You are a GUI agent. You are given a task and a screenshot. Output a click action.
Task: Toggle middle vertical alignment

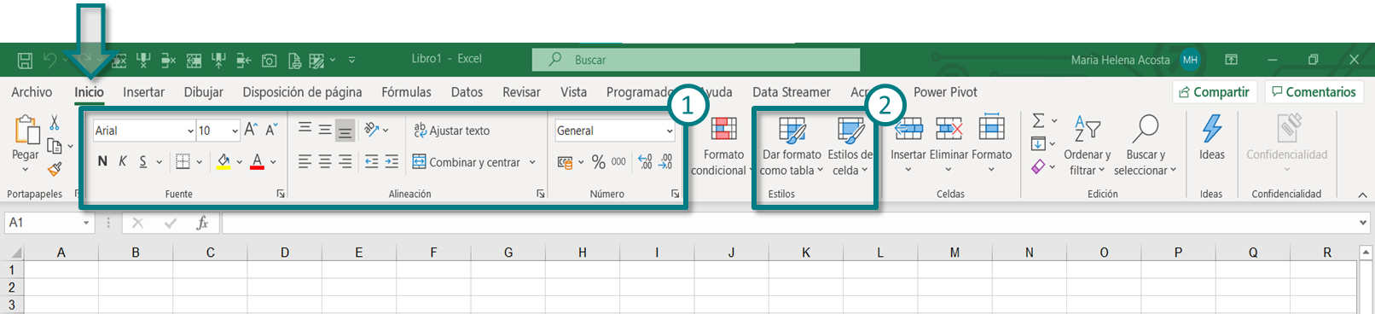point(325,130)
